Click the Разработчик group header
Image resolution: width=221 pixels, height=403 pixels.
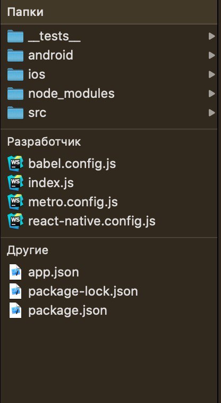44,142
